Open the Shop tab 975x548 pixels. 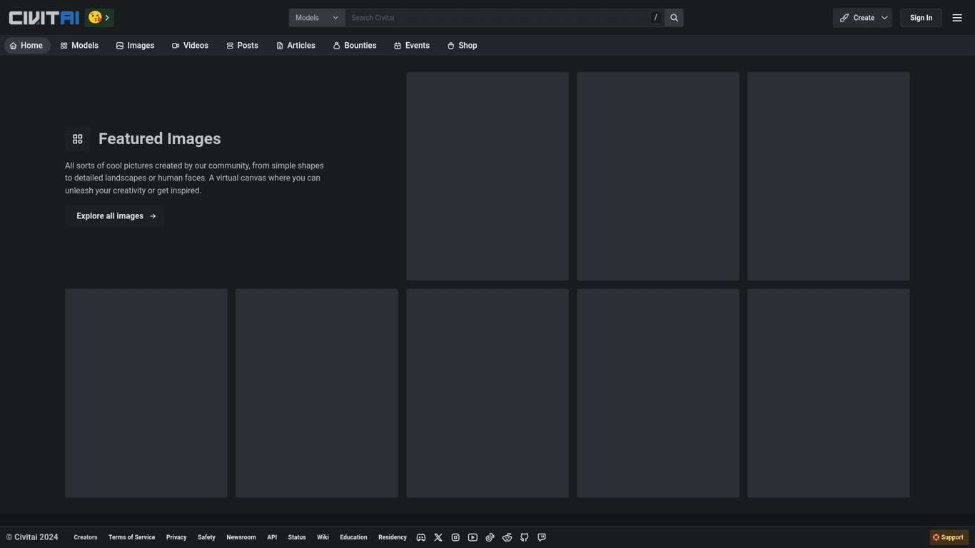(462, 46)
